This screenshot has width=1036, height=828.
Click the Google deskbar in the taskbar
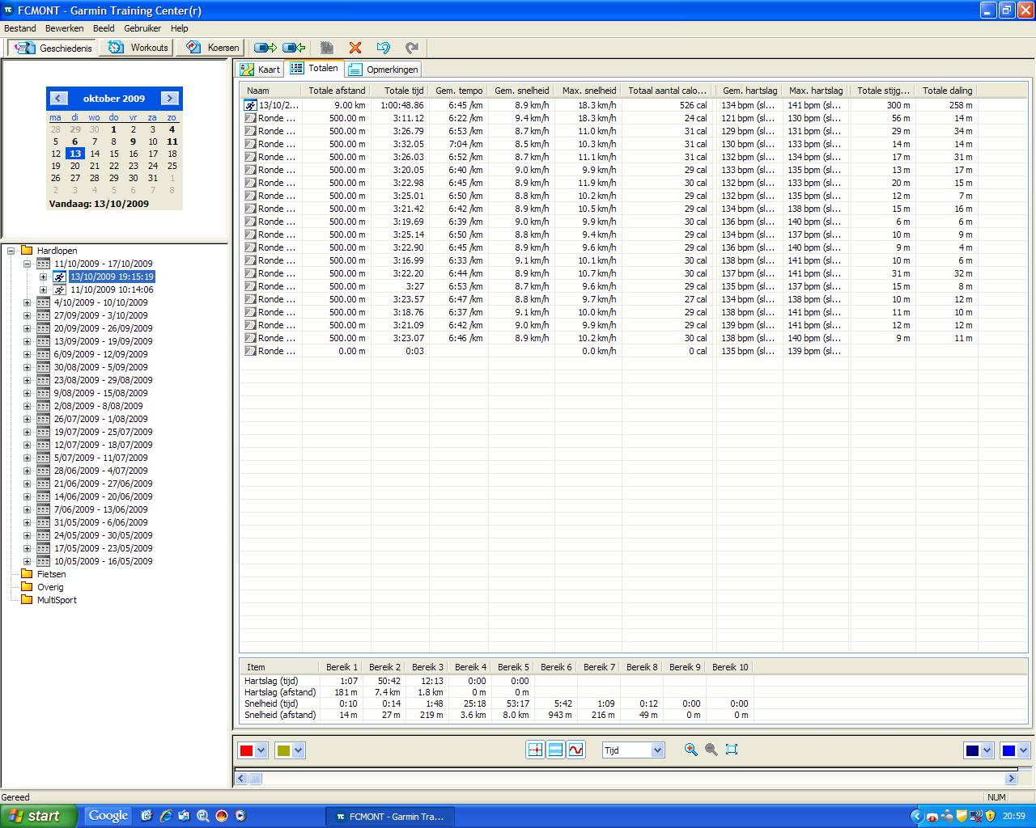point(108,816)
